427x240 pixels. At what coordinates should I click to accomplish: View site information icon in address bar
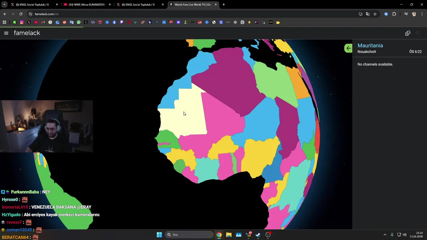[30, 14]
